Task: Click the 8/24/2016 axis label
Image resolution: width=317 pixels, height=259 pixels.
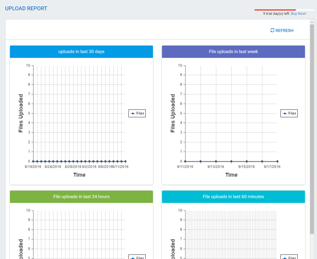Action: tap(53, 167)
